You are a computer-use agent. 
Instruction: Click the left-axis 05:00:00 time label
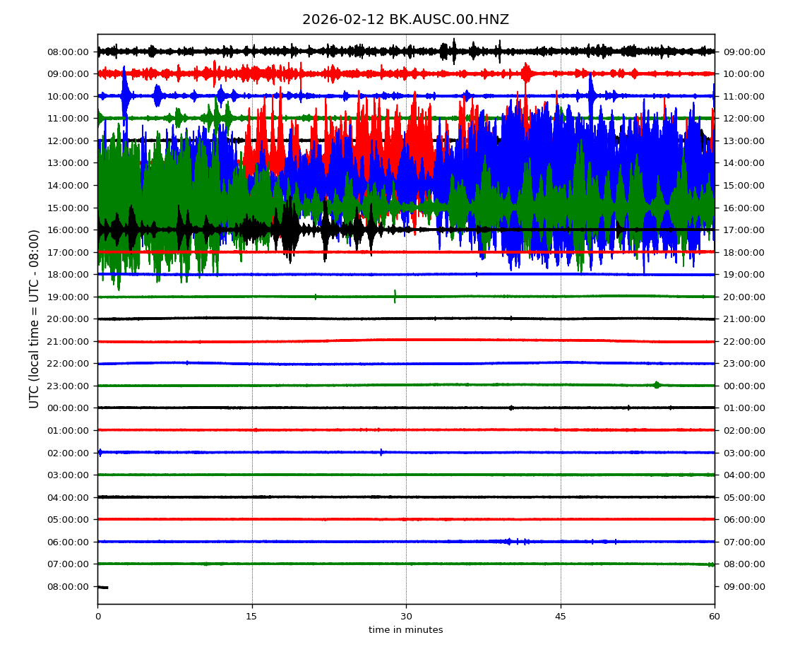pos(68,520)
